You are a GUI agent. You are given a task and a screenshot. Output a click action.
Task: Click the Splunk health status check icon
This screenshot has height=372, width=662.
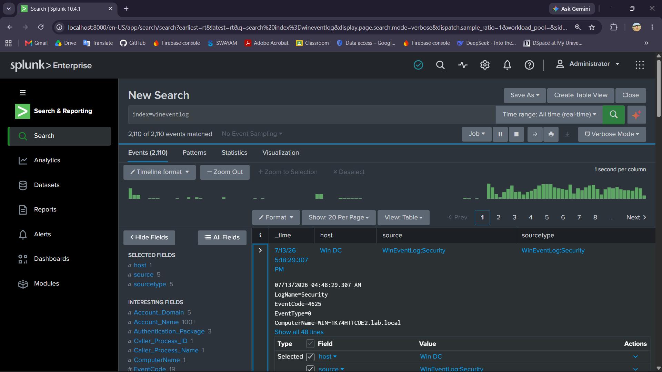418,65
